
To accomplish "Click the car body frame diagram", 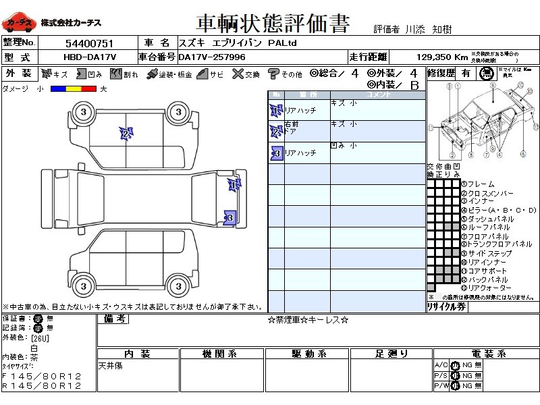I will click(483, 120).
